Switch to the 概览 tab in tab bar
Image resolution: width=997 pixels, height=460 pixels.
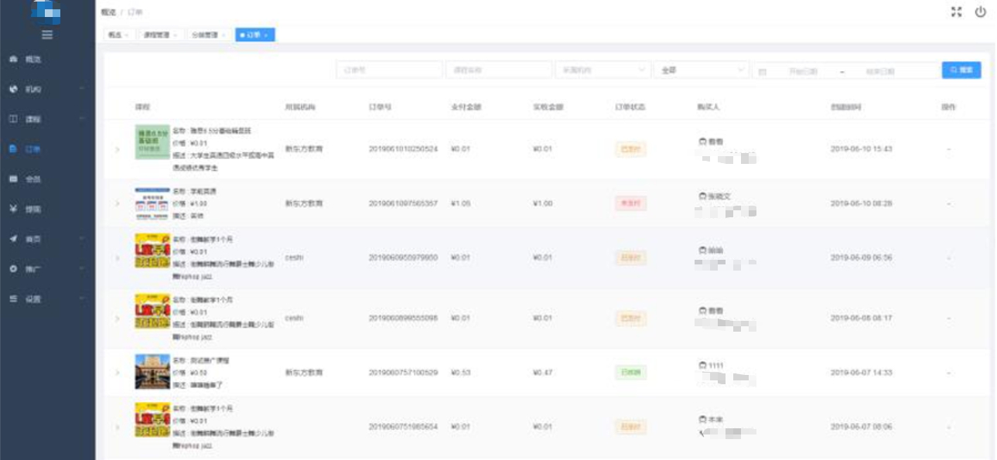(118, 35)
